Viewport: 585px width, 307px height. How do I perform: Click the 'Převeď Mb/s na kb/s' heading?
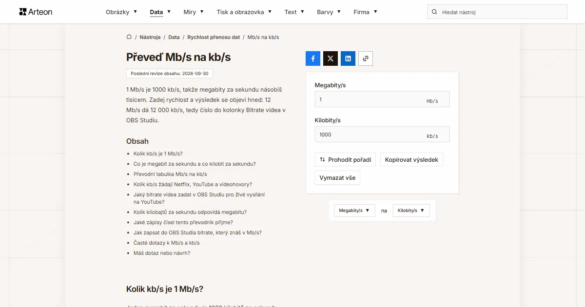[178, 57]
